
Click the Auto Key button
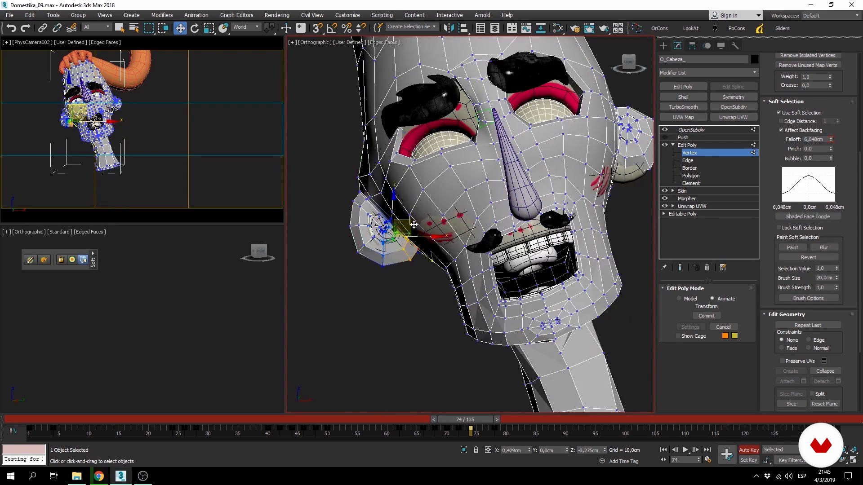(x=749, y=450)
